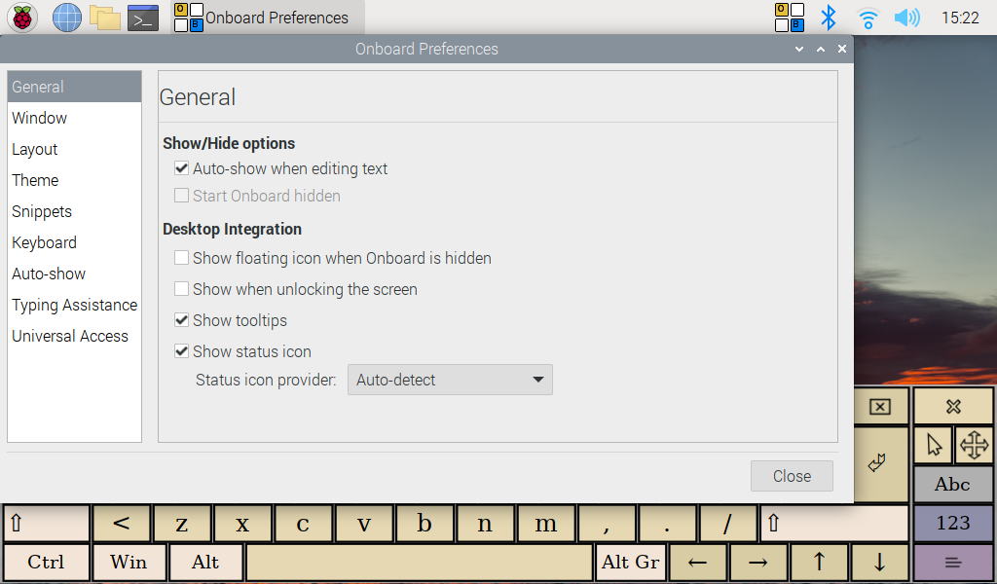Tap the less-than key on Onboard
Image resolution: width=997 pixels, height=584 pixels.
point(122,524)
